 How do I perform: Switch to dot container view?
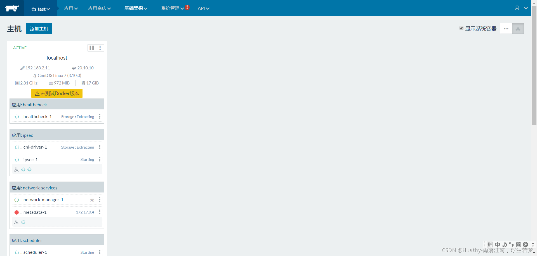click(x=506, y=29)
